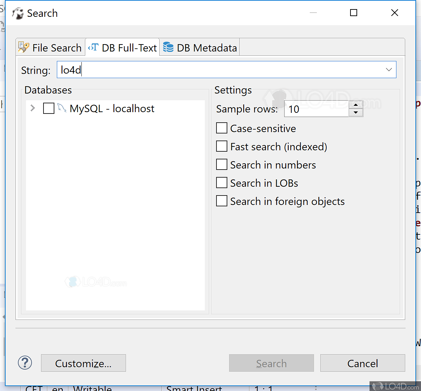Click the DB Full-Text tab icon
Image resolution: width=421 pixels, height=391 pixels.
[93, 47]
